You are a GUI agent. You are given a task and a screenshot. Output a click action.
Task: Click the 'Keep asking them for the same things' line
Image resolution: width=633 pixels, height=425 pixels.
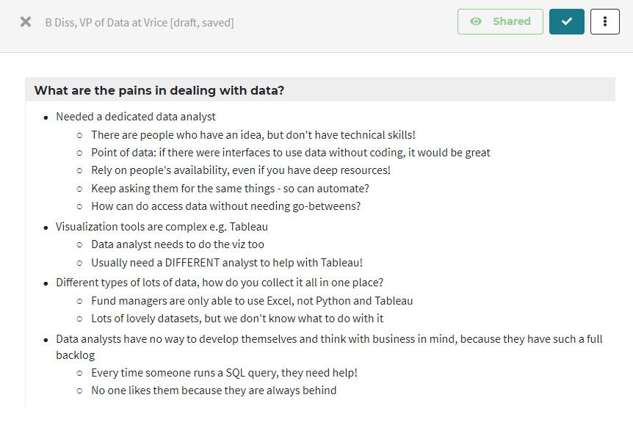tap(230, 189)
